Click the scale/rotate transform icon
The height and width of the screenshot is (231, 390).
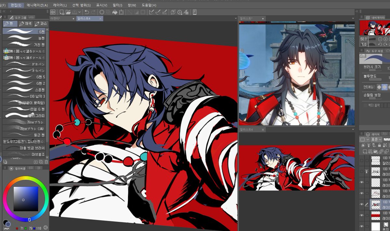(121, 12)
